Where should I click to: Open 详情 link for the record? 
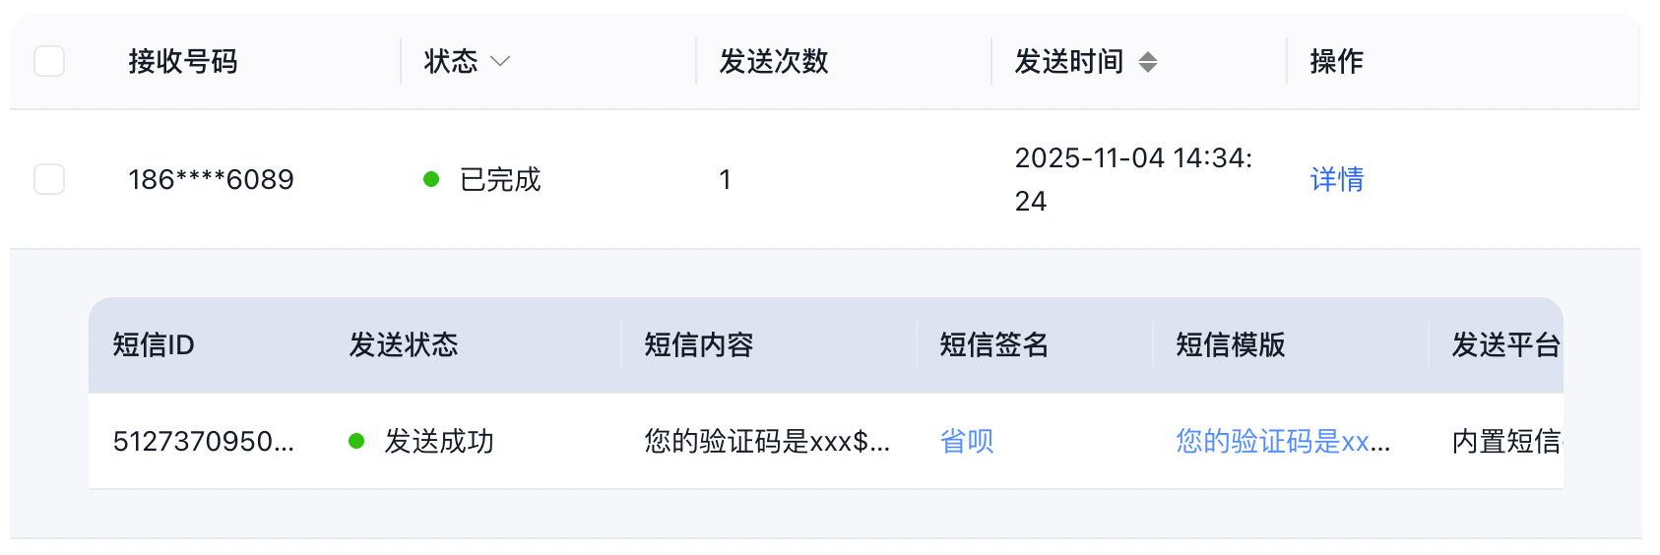point(1336,179)
